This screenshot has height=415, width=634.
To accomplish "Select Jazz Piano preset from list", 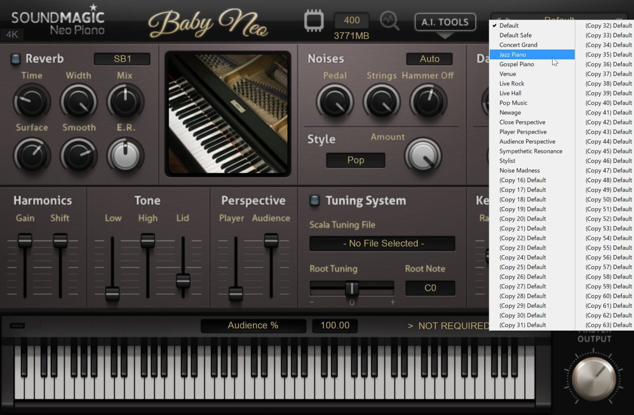I will pyautogui.click(x=513, y=54).
